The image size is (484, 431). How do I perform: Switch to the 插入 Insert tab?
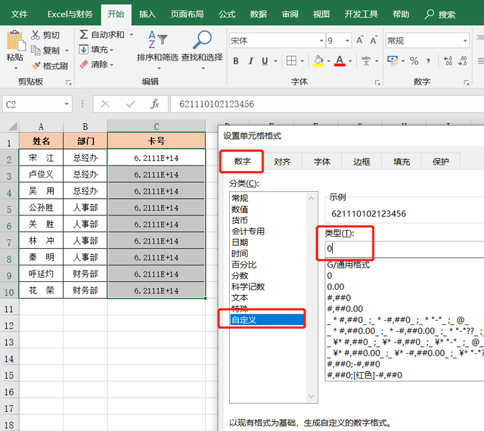tap(147, 14)
